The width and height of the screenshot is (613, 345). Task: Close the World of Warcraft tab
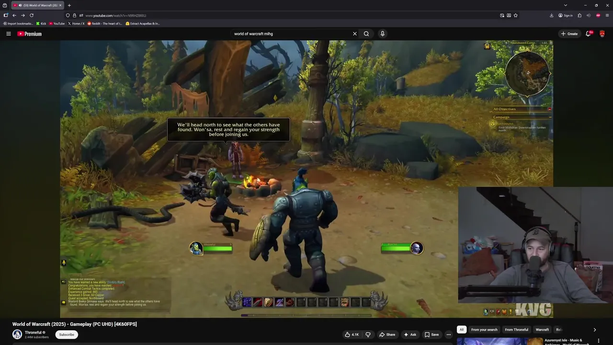60,5
